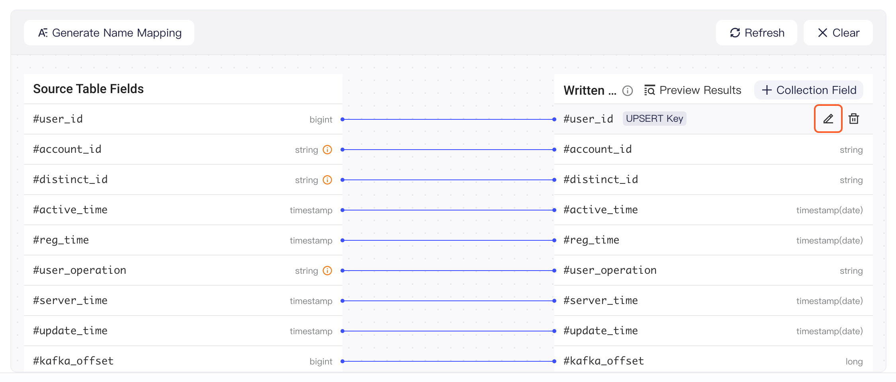Screen dimensions: 896x382
Task: Show type warning for source #account_id
Action: [327, 150]
